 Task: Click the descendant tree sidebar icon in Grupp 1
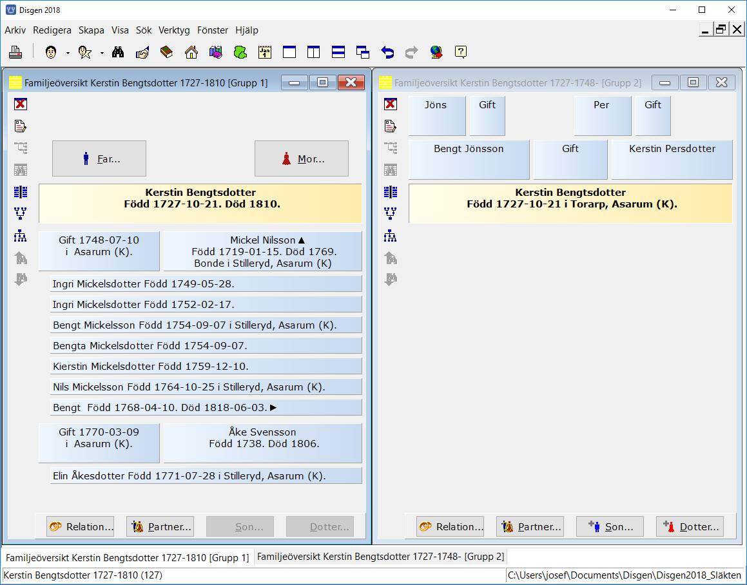click(x=21, y=236)
